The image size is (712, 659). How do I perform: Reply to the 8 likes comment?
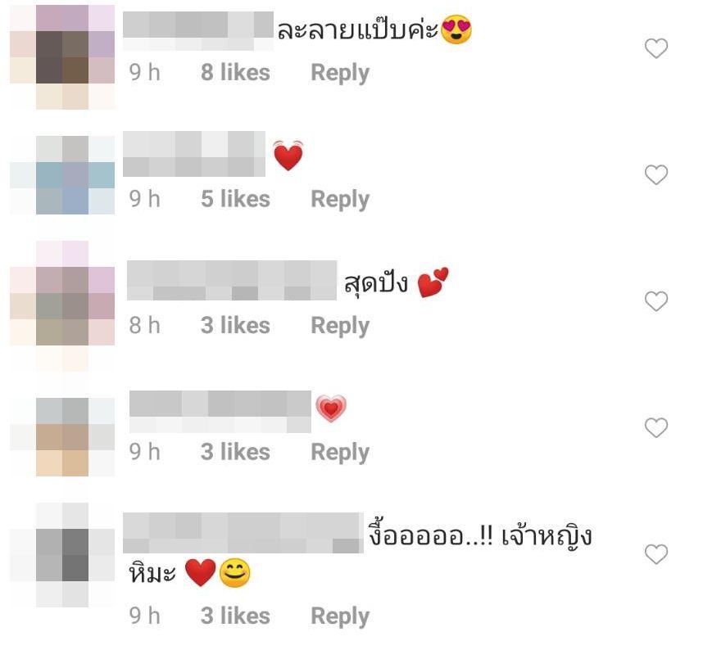click(x=340, y=73)
